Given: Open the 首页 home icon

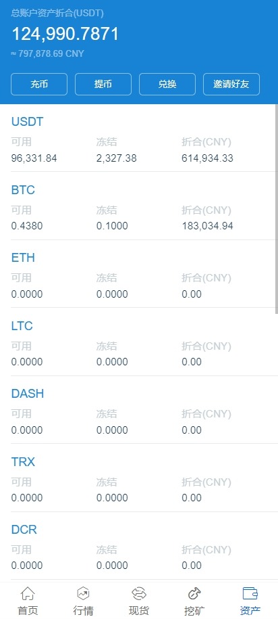Looking at the screenshot, I should click(28, 593).
